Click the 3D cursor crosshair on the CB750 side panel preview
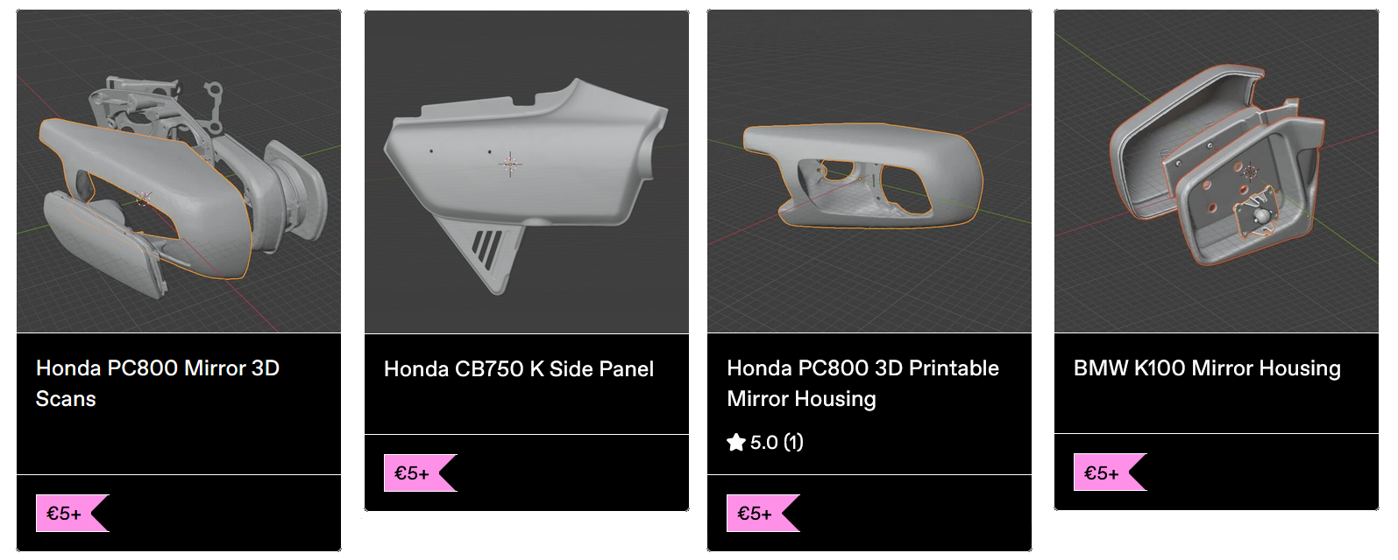 510,164
